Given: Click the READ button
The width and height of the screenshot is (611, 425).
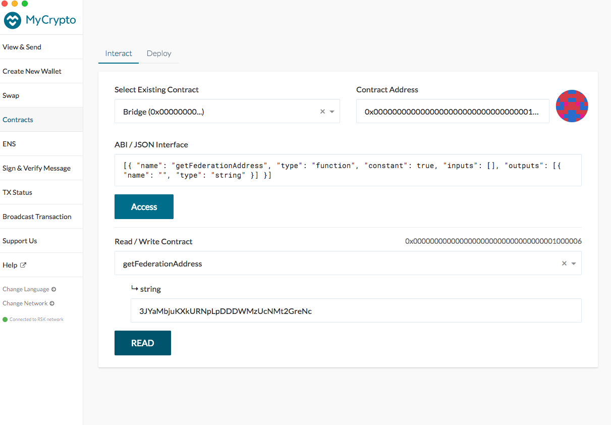Looking at the screenshot, I should pos(143,343).
